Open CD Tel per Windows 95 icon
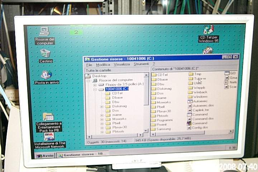258x172 pixels. click(209, 34)
